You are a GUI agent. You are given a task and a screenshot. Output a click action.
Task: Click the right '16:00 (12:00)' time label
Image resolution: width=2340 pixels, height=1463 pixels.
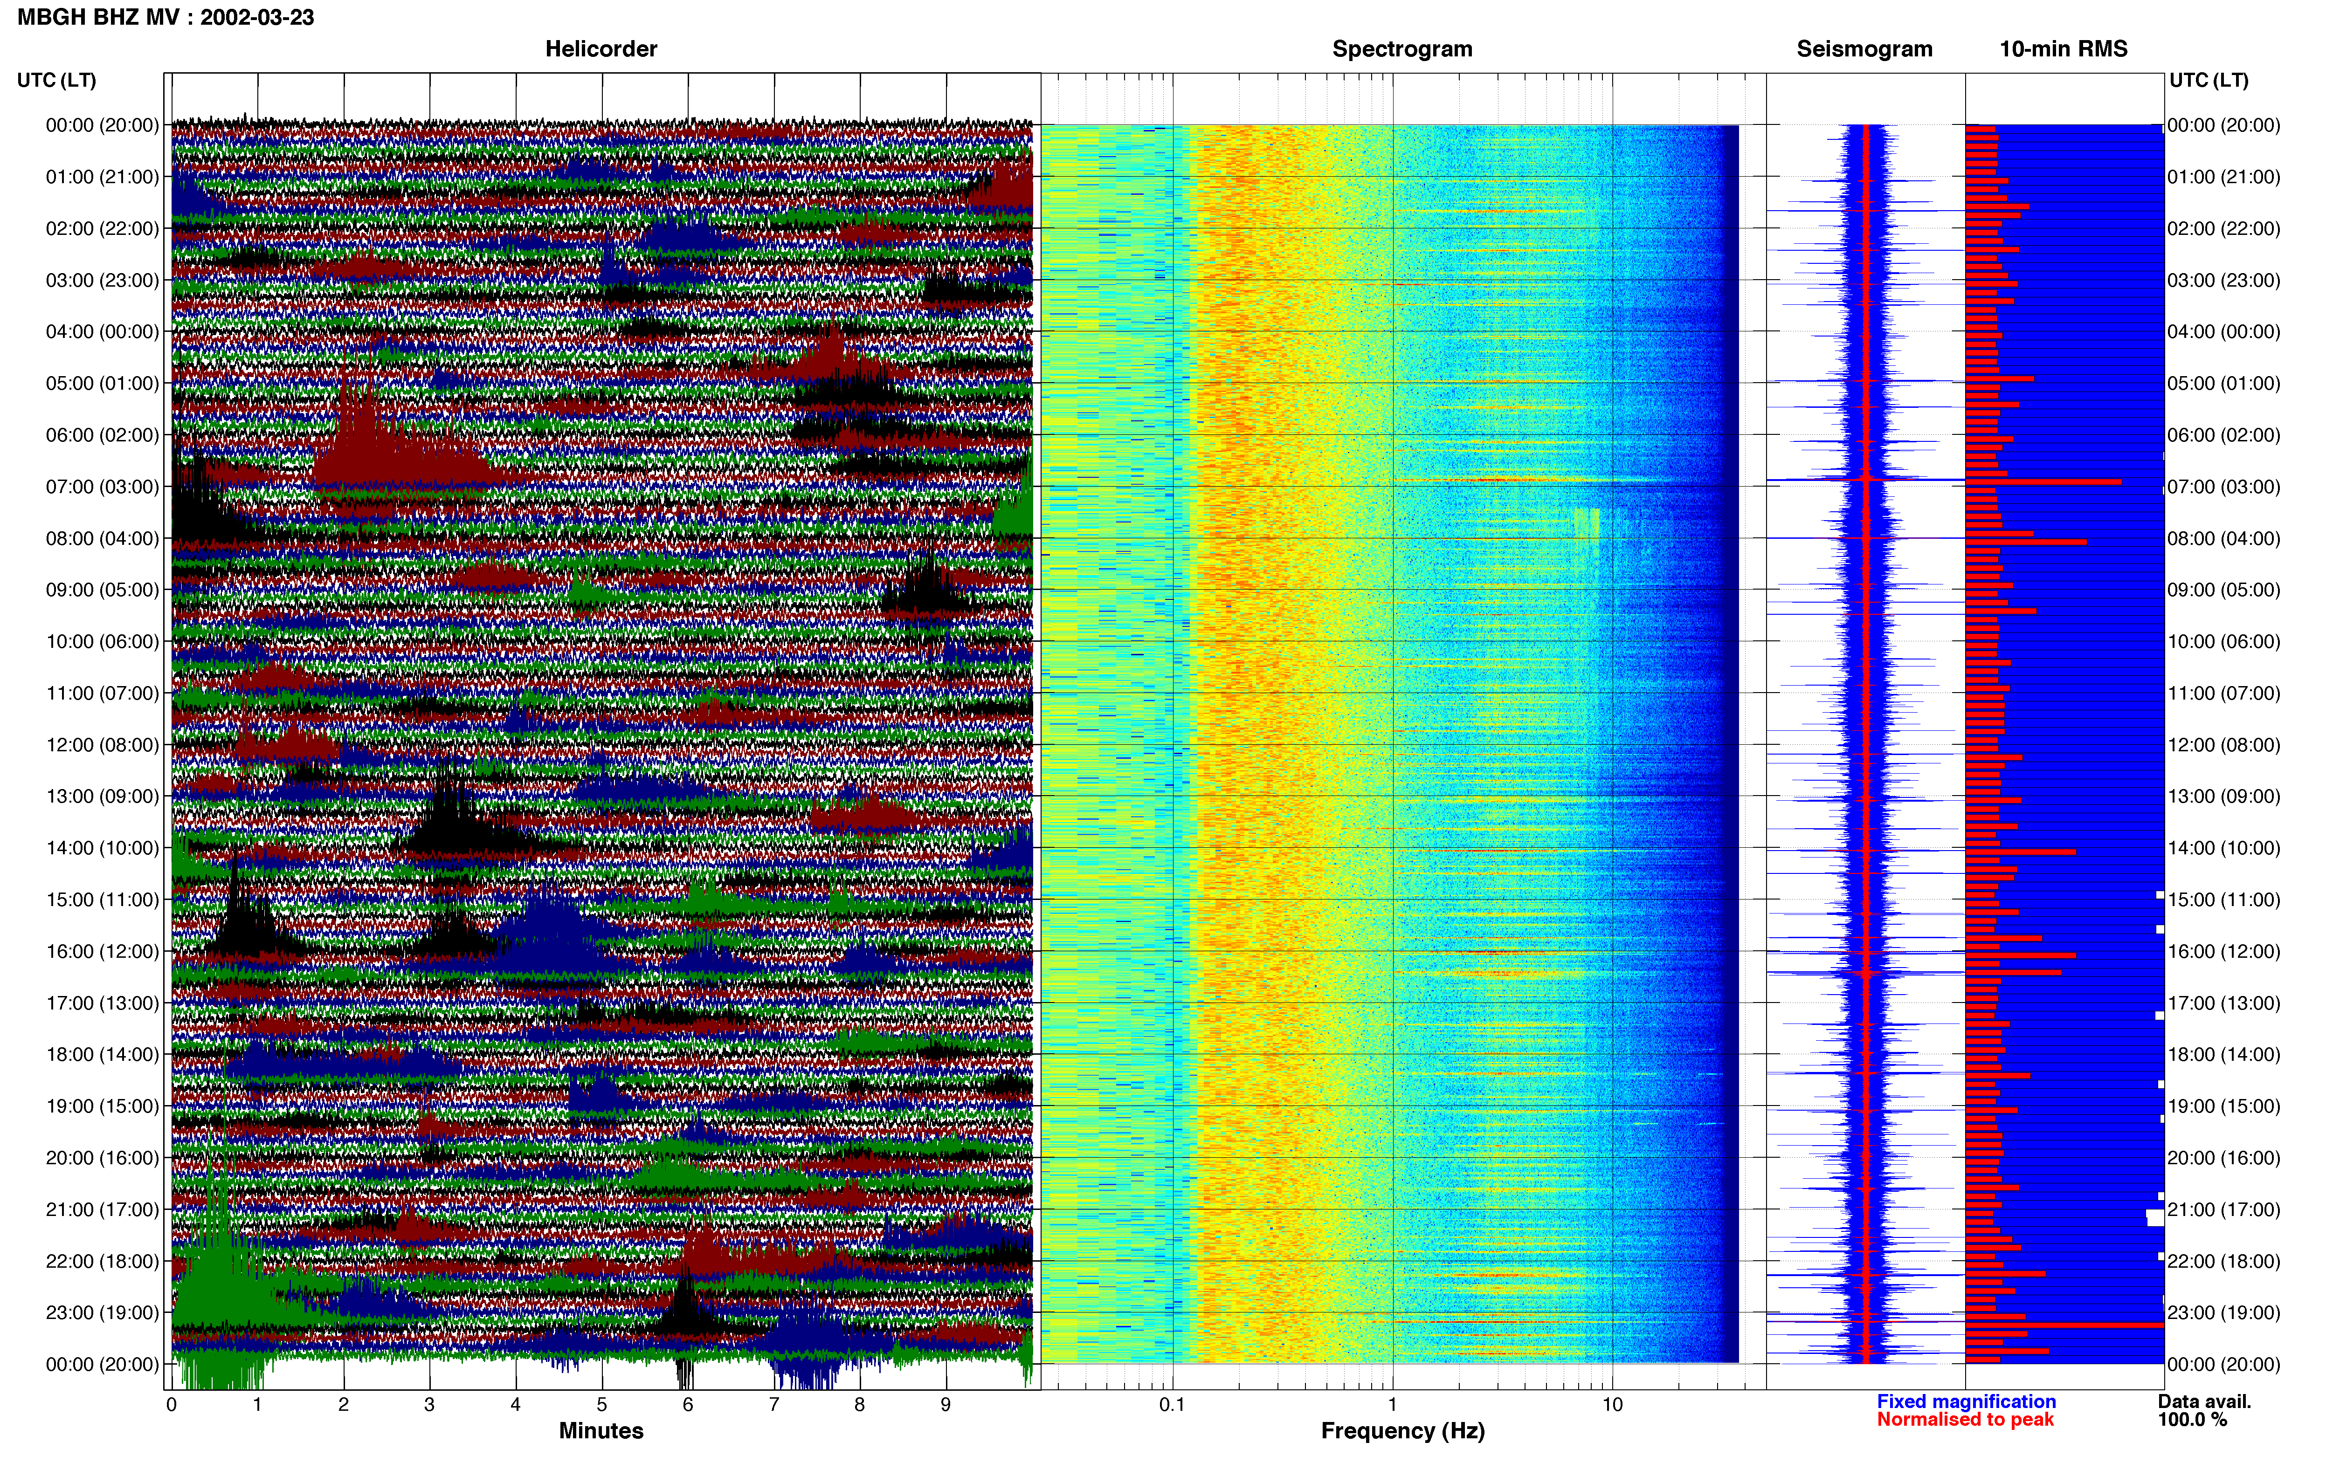click(x=2224, y=951)
